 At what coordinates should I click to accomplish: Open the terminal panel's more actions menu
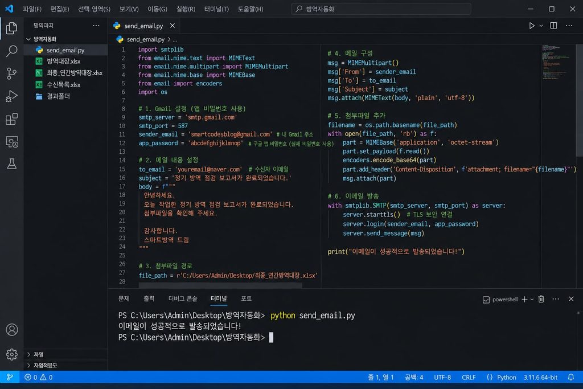click(556, 299)
